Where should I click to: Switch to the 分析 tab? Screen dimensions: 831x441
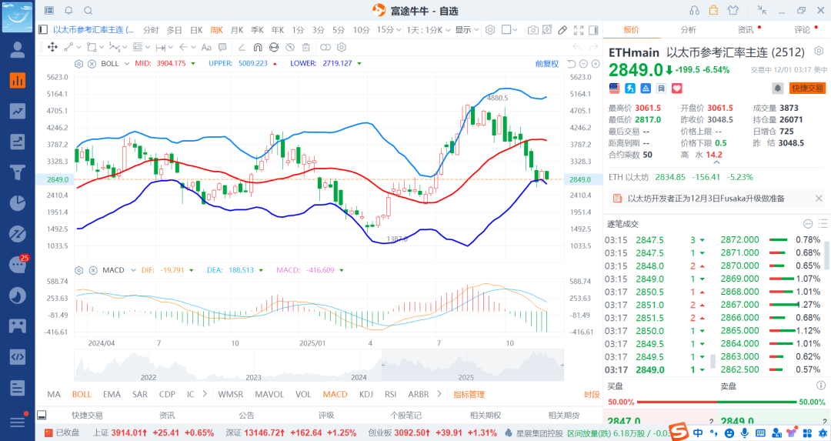coord(688,30)
